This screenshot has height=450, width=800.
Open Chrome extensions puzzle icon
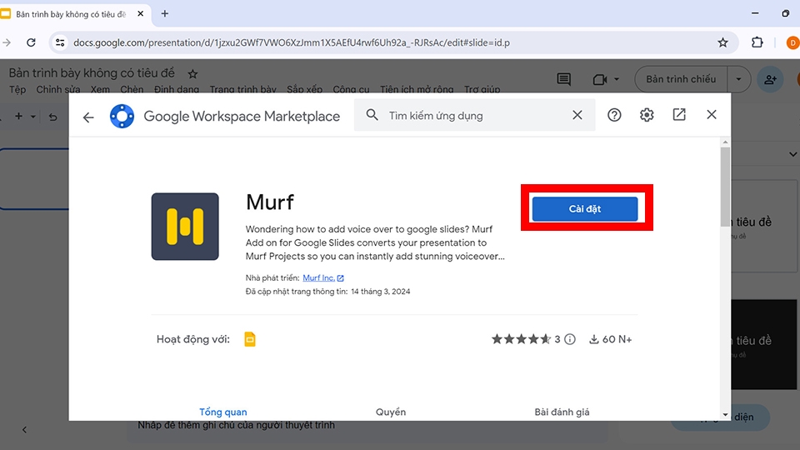(x=757, y=42)
